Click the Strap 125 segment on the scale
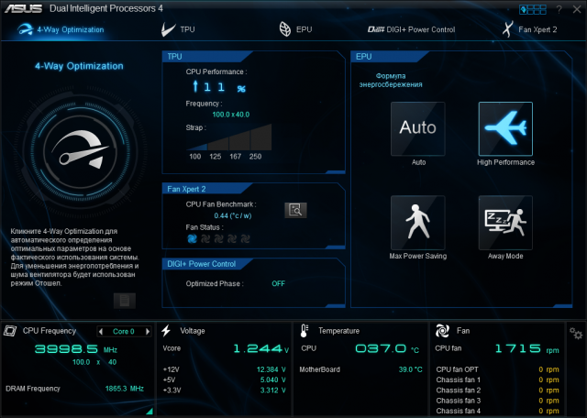The width and height of the screenshot is (587, 418). (x=218, y=144)
